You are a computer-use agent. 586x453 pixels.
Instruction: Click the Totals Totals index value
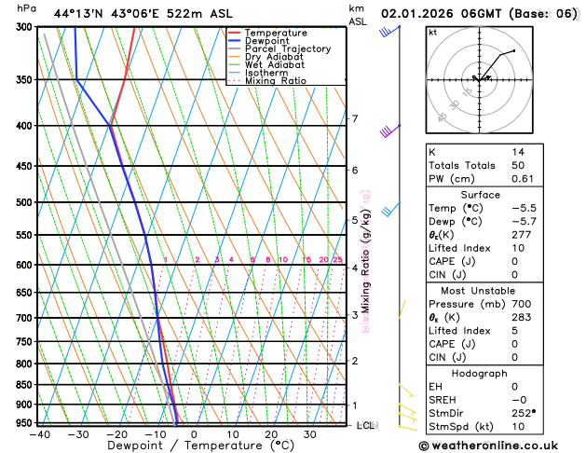pyautogui.click(x=518, y=165)
